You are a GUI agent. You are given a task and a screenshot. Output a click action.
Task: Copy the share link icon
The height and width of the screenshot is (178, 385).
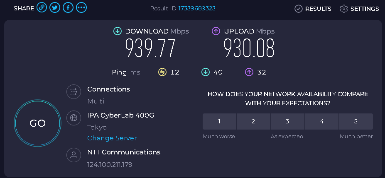click(42, 7)
